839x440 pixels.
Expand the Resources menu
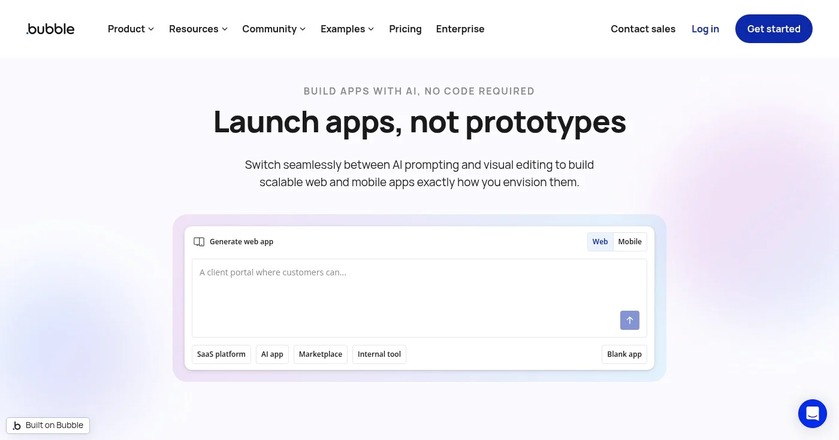tap(198, 29)
